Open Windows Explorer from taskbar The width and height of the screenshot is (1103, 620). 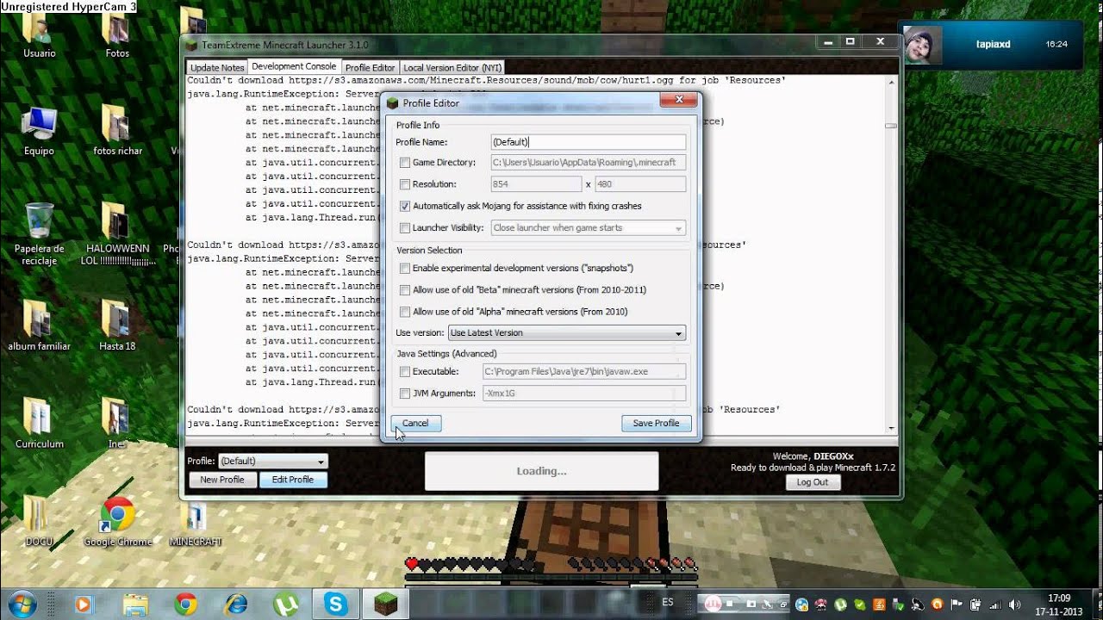(x=135, y=604)
